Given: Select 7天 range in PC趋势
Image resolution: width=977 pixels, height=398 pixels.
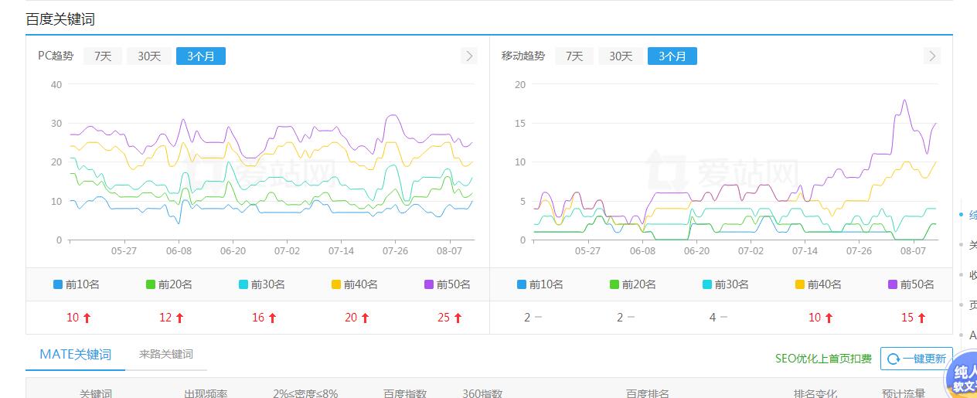Looking at the screenshot, I should point(103,56).
